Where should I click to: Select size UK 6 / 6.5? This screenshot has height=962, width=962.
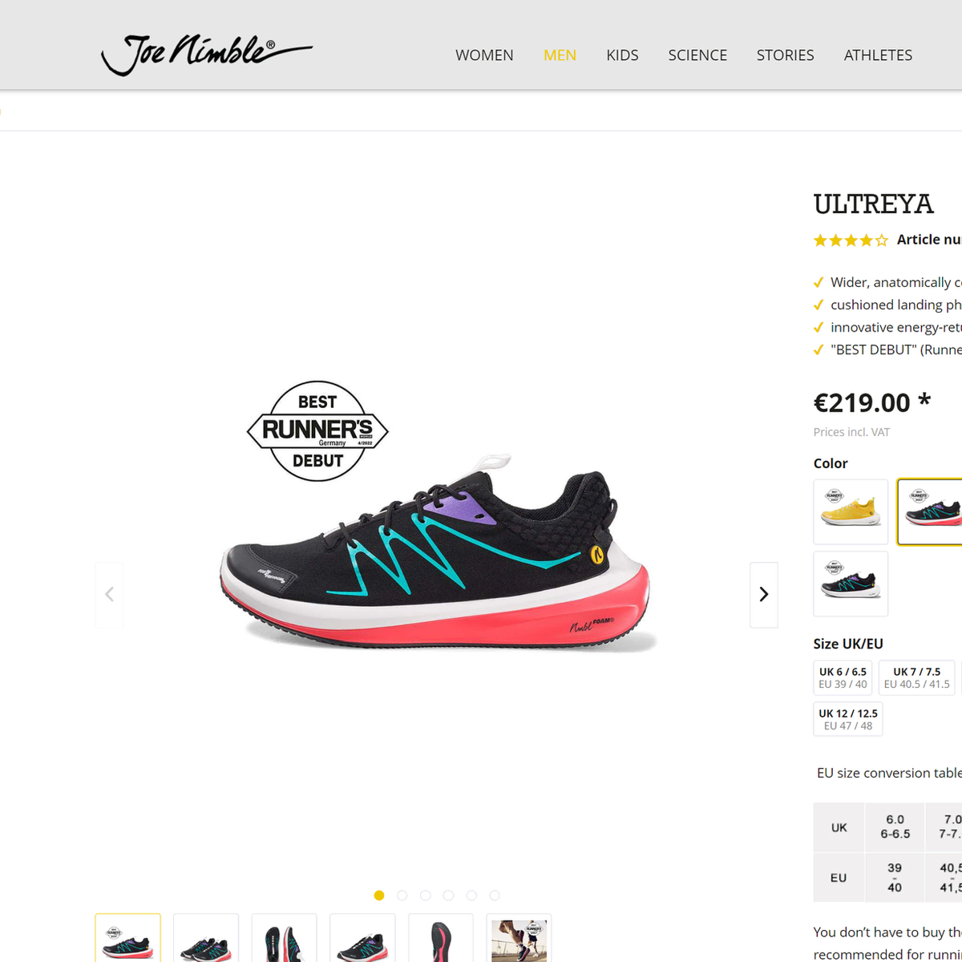click(x=843, y=678)
